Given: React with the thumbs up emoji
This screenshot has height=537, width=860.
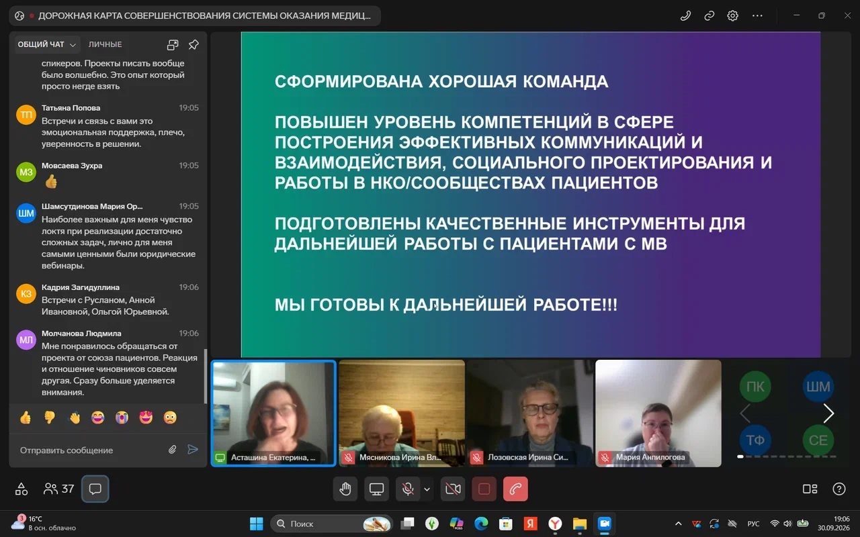Looking at the screenshot, I should (x=26, y=418).
